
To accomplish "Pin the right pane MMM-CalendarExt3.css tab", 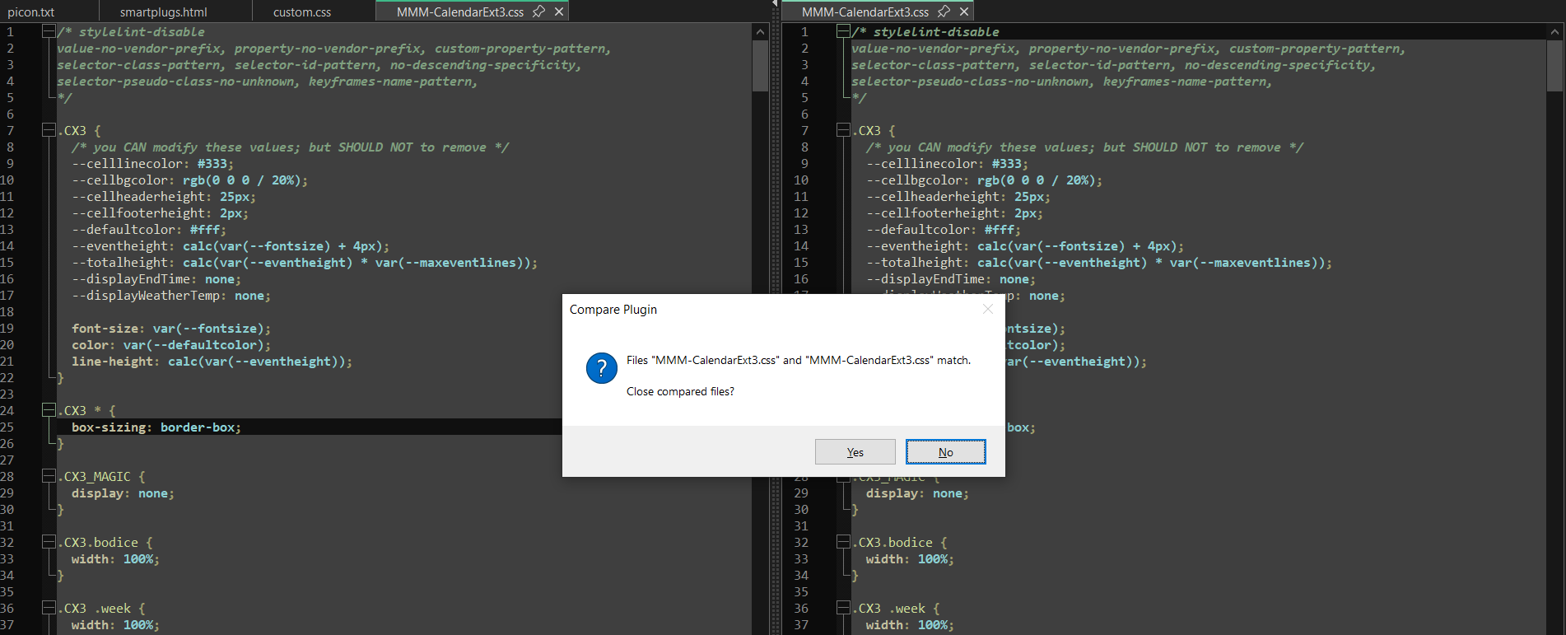I will tap(944, 12).
